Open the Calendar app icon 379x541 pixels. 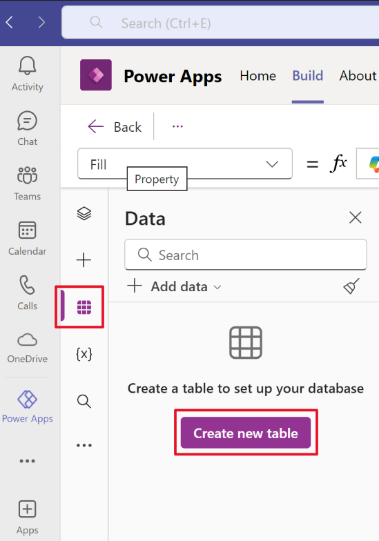(28, 239)
